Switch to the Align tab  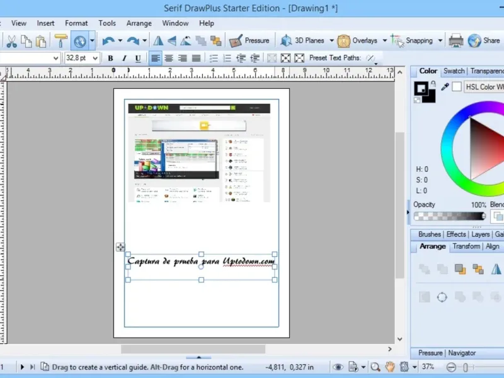coord(492,246)
